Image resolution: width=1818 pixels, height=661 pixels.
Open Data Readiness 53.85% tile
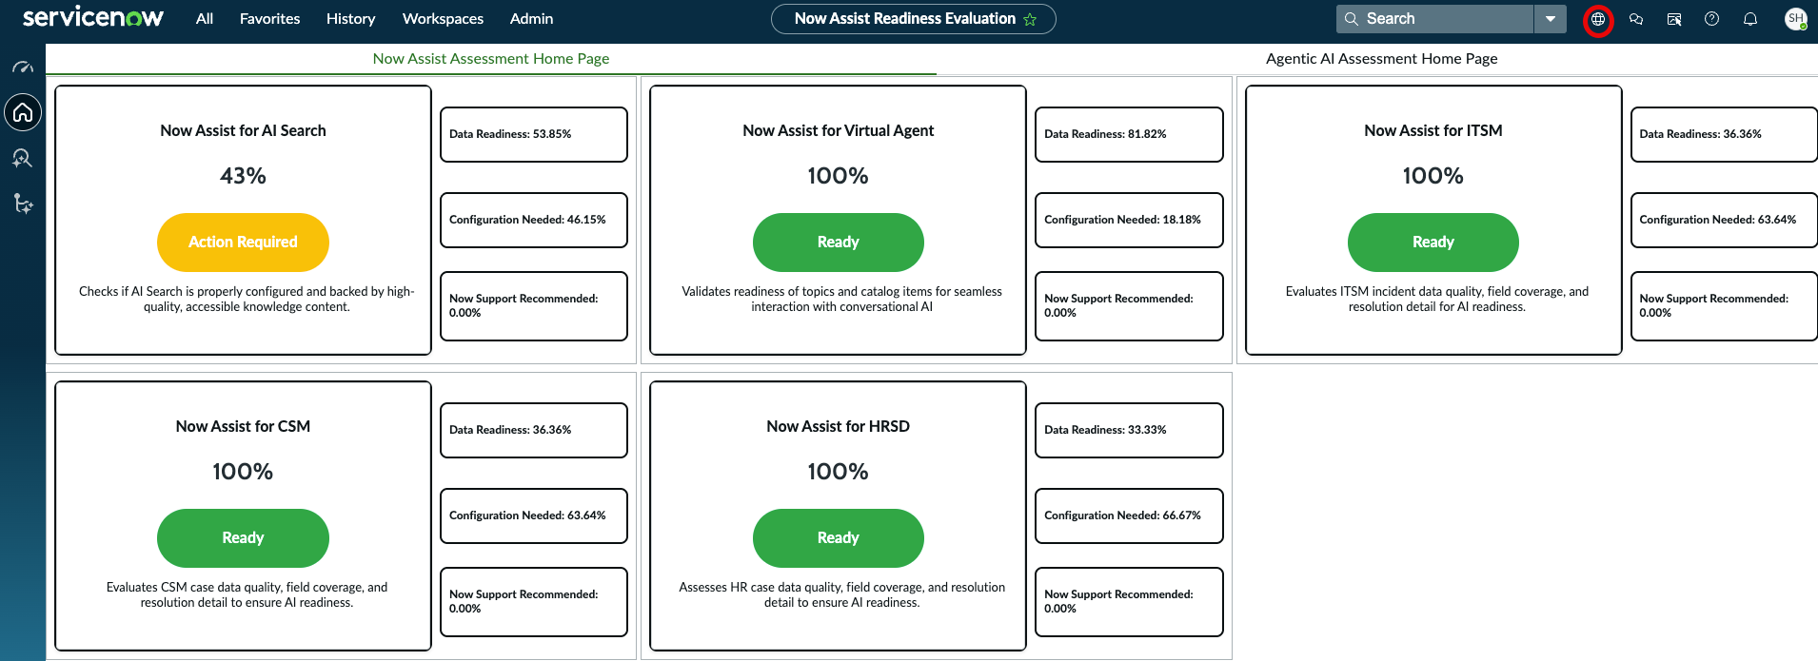(x=534, y=134)
